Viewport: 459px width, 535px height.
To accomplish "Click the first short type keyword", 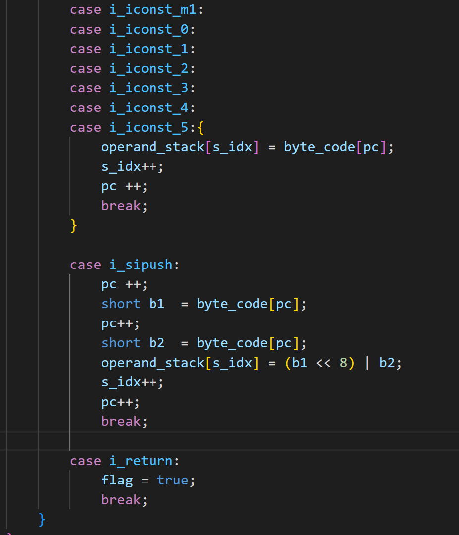I will point(121,304).
